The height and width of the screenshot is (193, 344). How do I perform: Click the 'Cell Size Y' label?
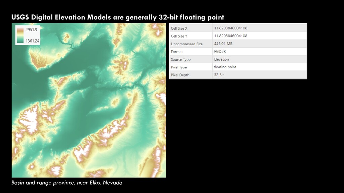(179, 36)
